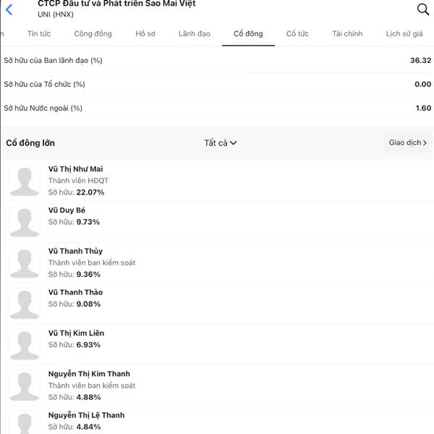Open Vũ Thị Như Mai's avatar
Screen dimensions: 434x434
25,181
